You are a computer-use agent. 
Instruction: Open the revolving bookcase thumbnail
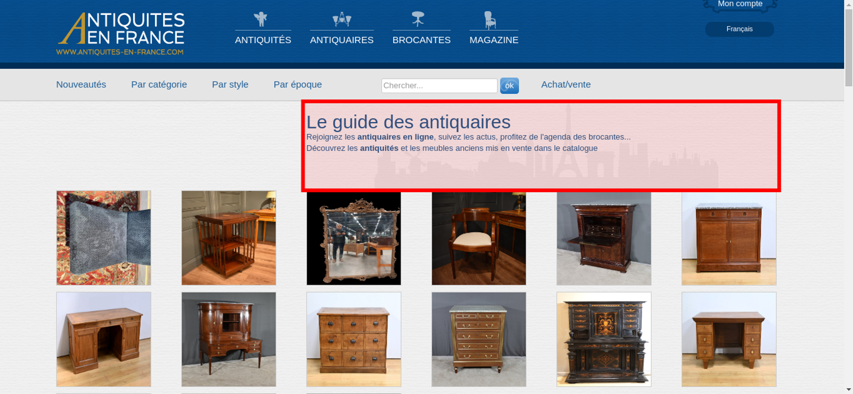[229, 238]
